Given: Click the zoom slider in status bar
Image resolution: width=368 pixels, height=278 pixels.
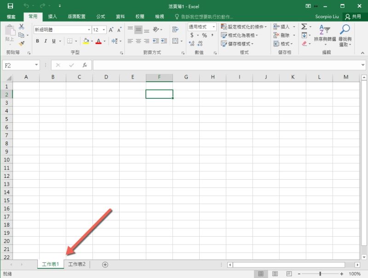Looking at the screenshot, I should pos(320,274).
